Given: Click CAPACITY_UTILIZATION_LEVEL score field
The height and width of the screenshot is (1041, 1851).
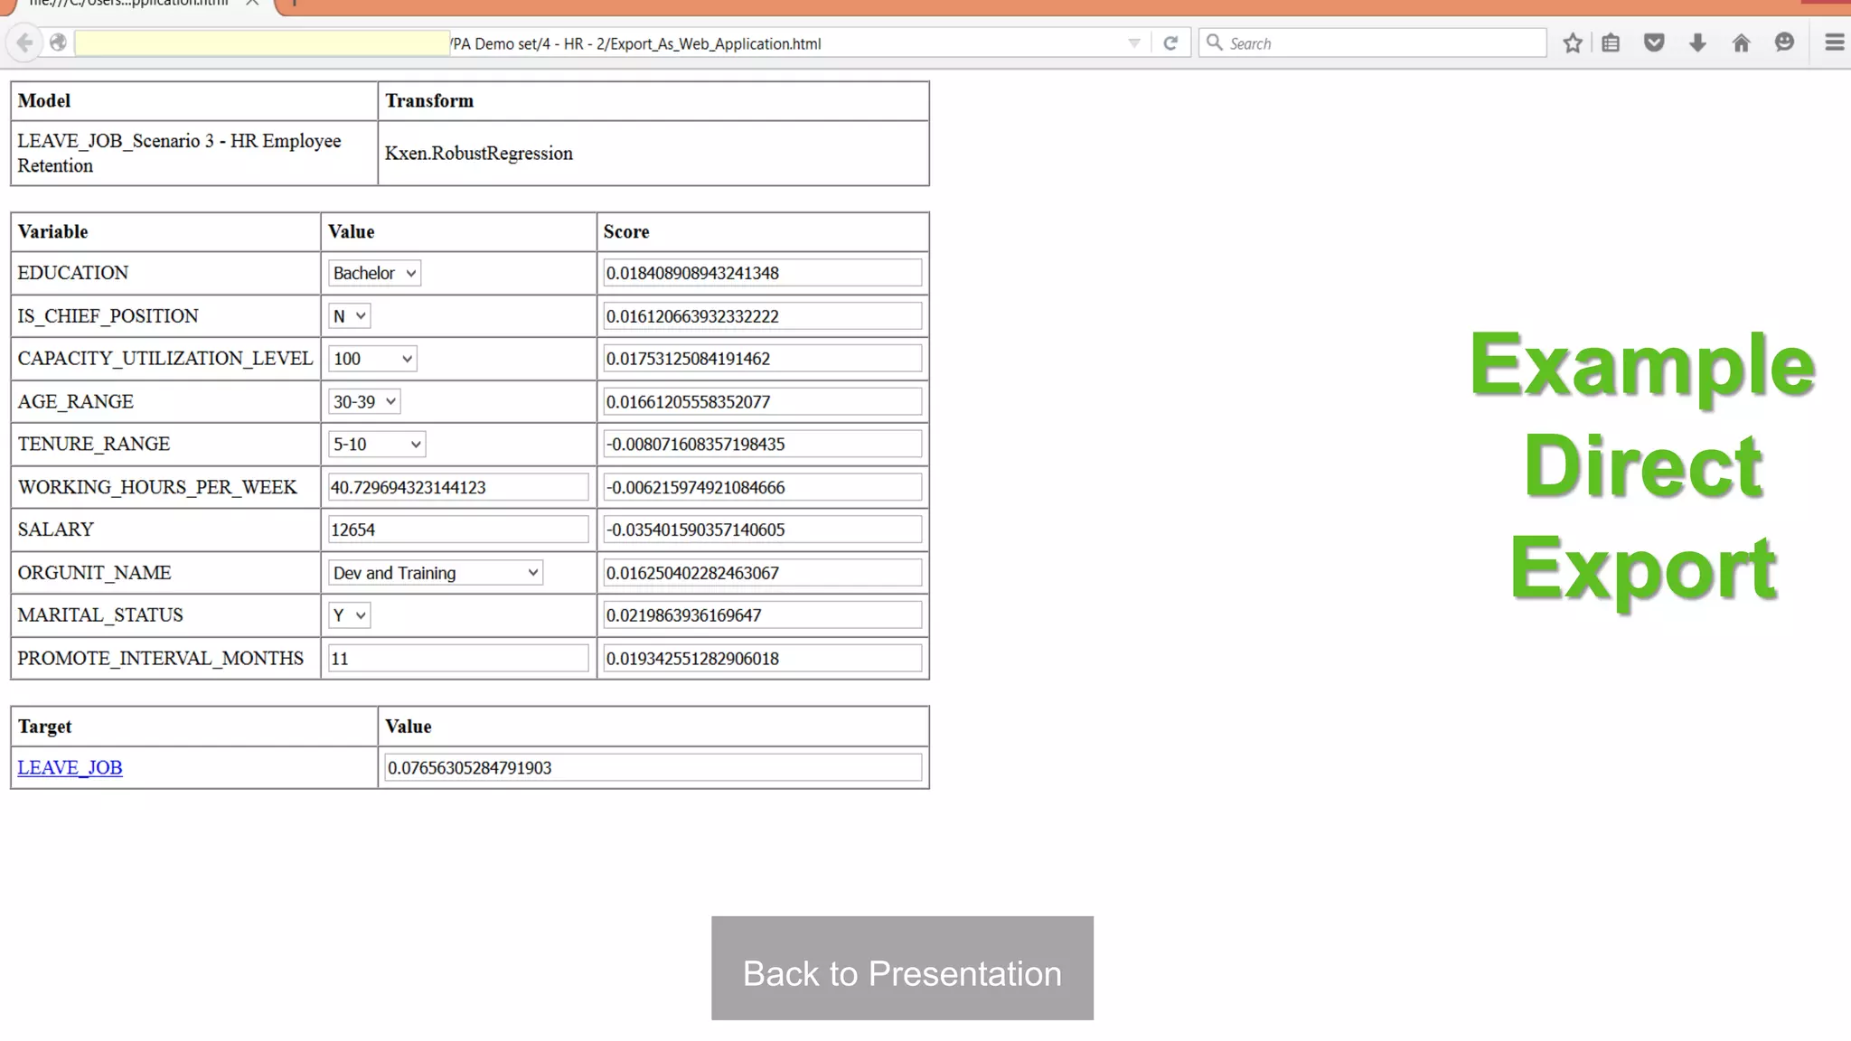Looking at the screenshot, I should coord(763,359).
